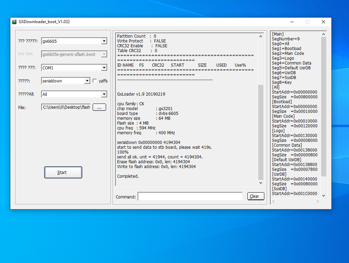The width and height of the screenshot is (349, 263).
Task: Click 'Flash size : 4 MB' log line
Action: coord(133,123)
